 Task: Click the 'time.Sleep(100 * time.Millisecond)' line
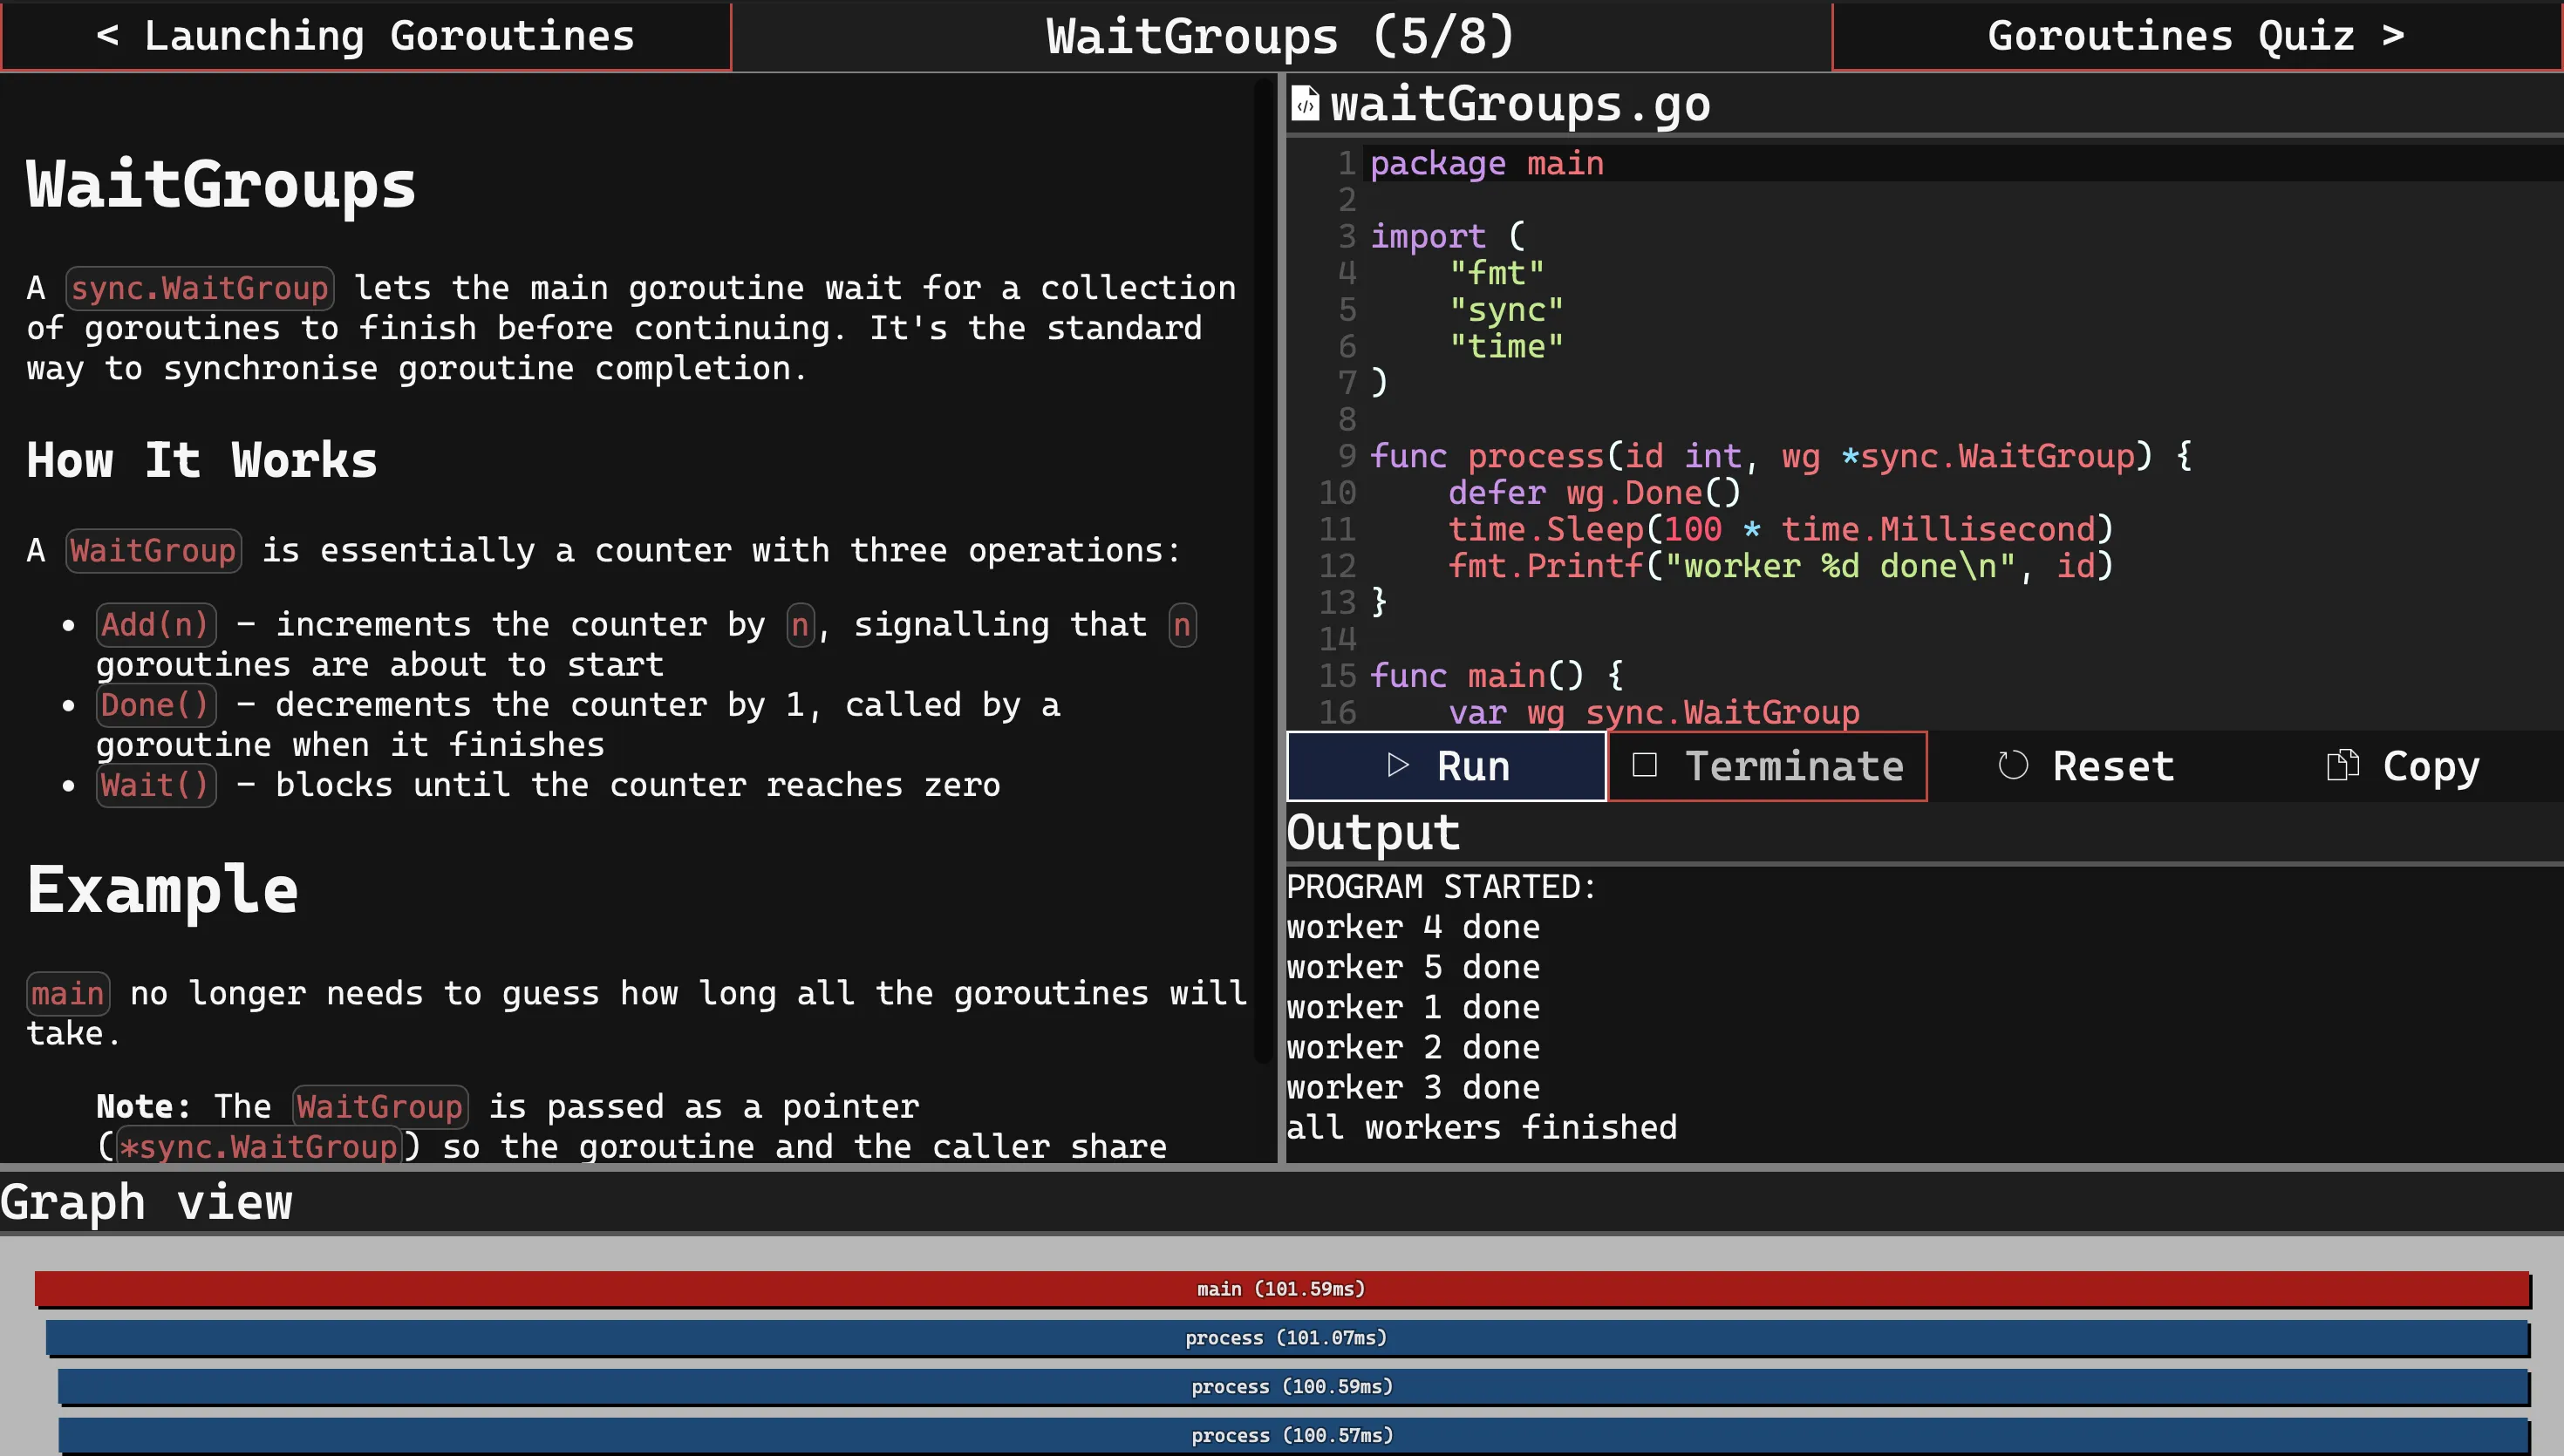[x=1780, y=530]
